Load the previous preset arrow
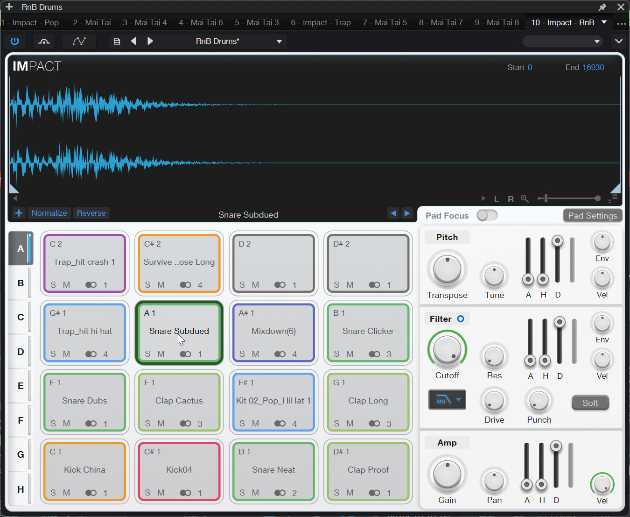Viewport: 630px width, 517px height. pyautogui.click(x=133, y=41)
